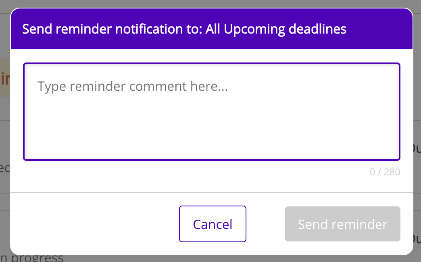Click the truncated "Du" label beside the text area
This screenshot has height=262, width=421.
[417, 148]
